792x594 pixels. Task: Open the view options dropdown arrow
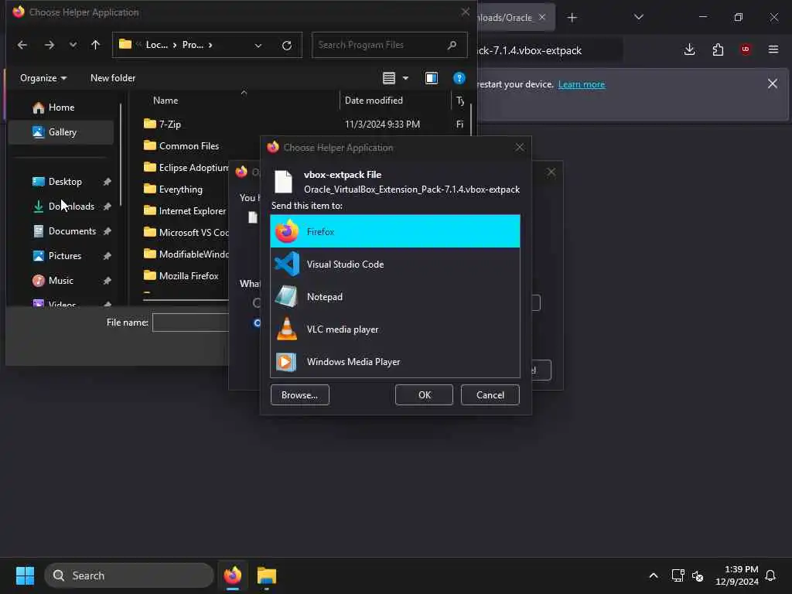[x=405, y=78]
